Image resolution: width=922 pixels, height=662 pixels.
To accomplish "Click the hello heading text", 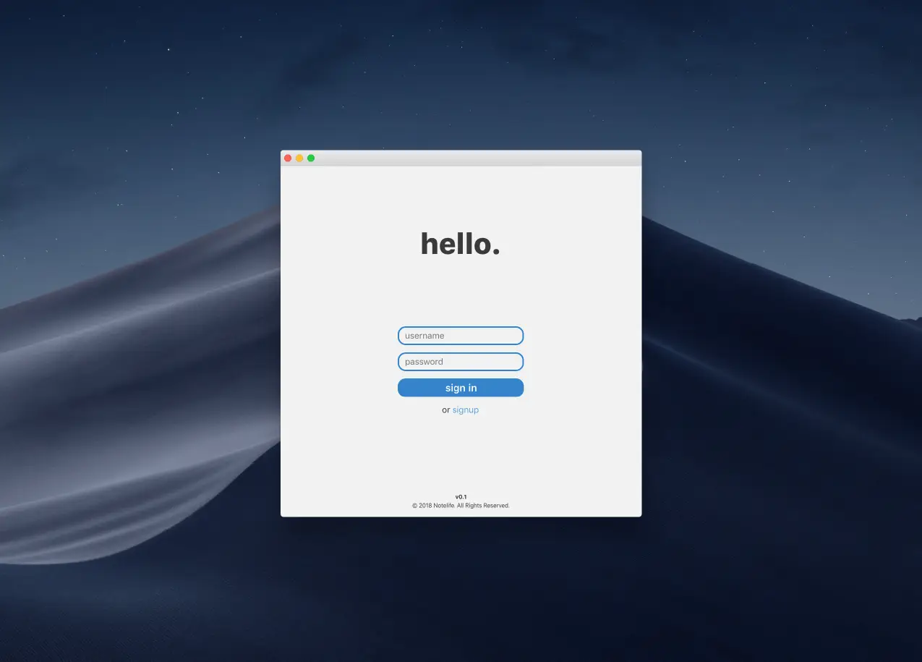I will pyautogui.click(x=461, y=243).
